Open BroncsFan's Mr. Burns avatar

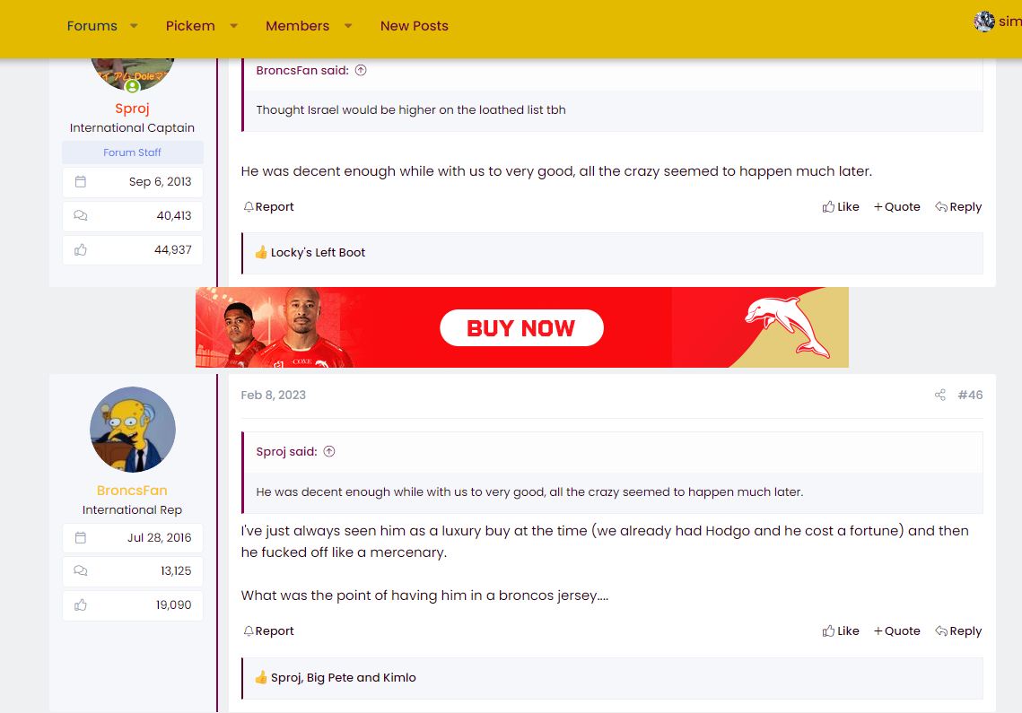click(x=132, y=430)
